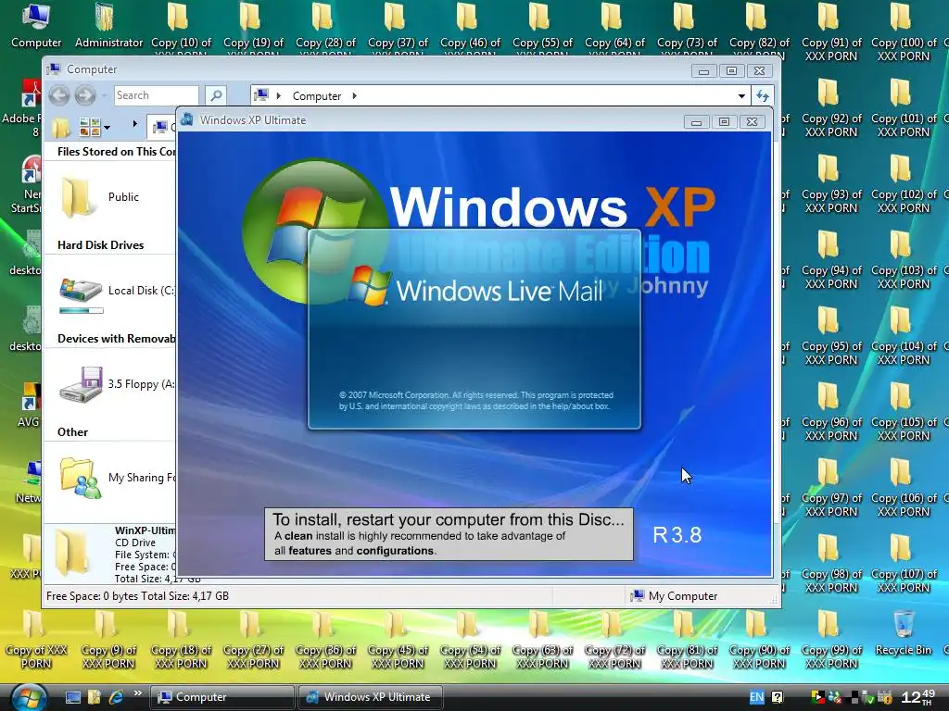This screenshot has width=949, height=711.
Task: Select the Copy (9) desktop folder
Action: click(108, 641)
